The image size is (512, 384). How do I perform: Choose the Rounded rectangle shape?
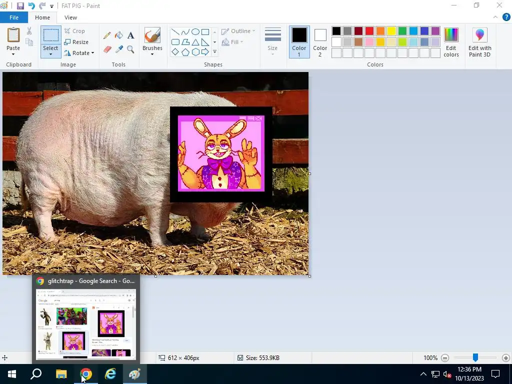pos(175,42)
